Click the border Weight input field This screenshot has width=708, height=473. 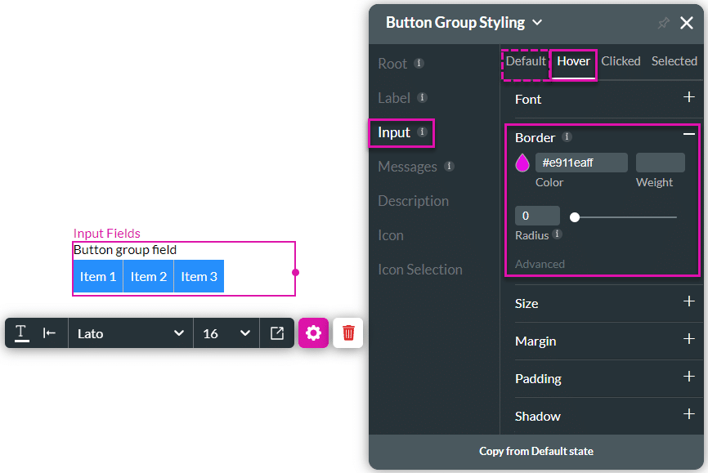tap(660, 163)
